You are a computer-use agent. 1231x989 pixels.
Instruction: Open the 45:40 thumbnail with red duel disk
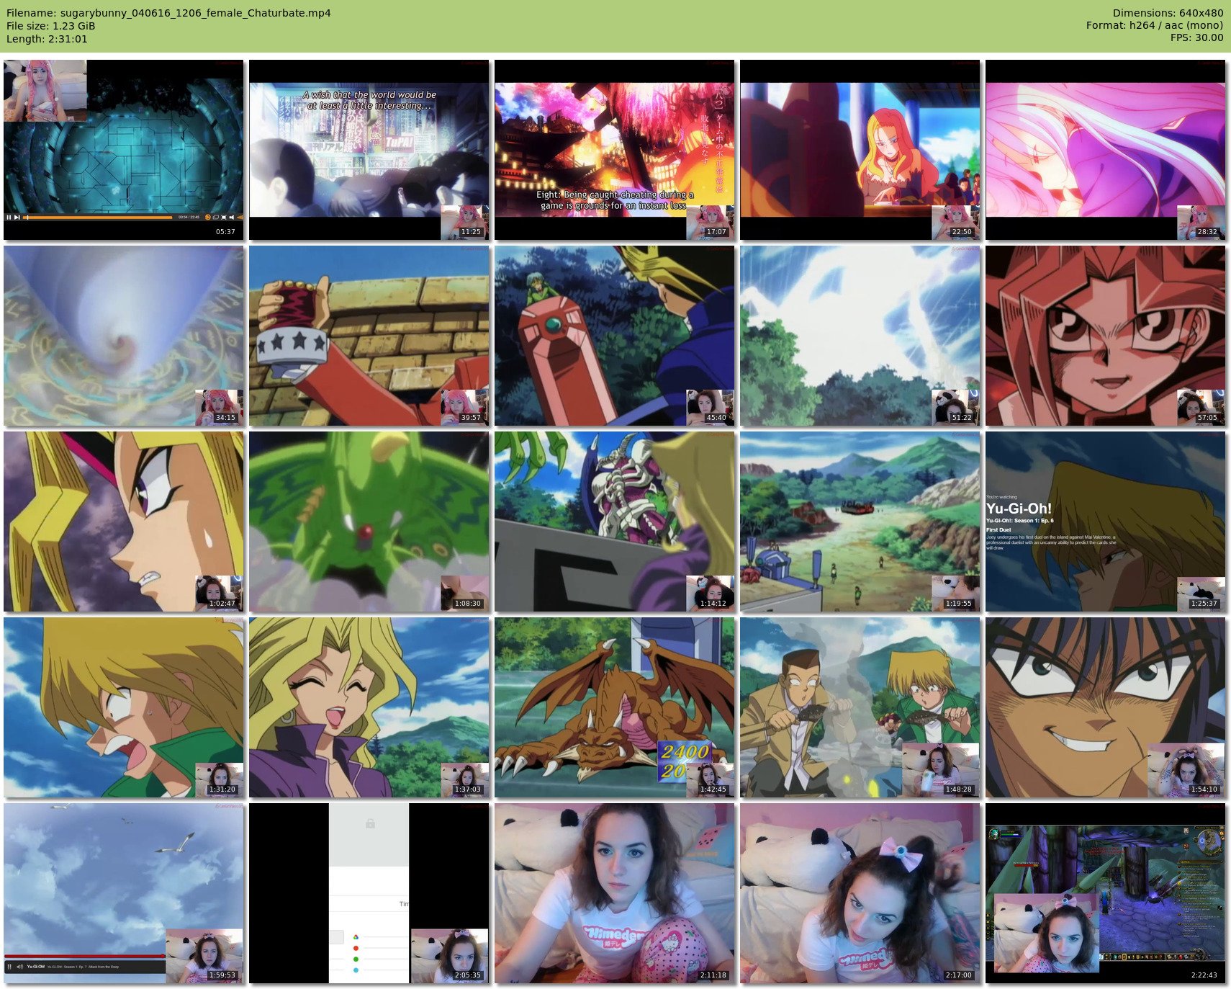pyautogui.click(x=615, y=336)
